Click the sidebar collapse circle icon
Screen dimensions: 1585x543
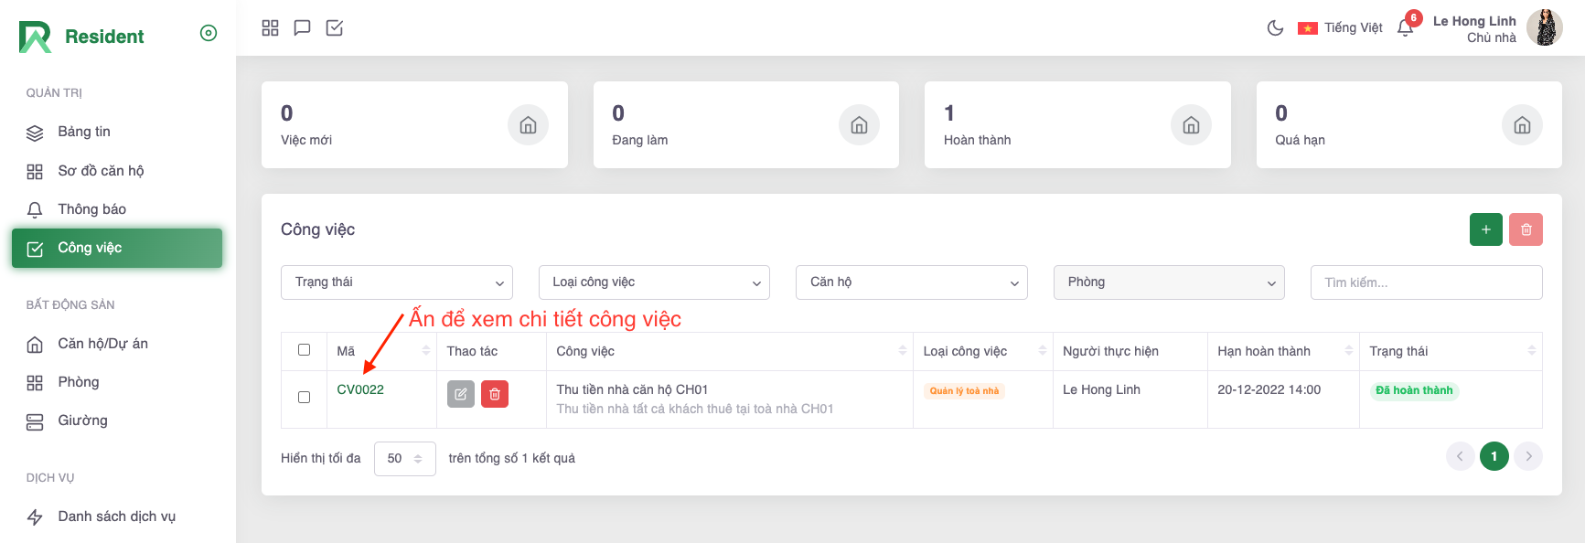(x=209, y=34)
